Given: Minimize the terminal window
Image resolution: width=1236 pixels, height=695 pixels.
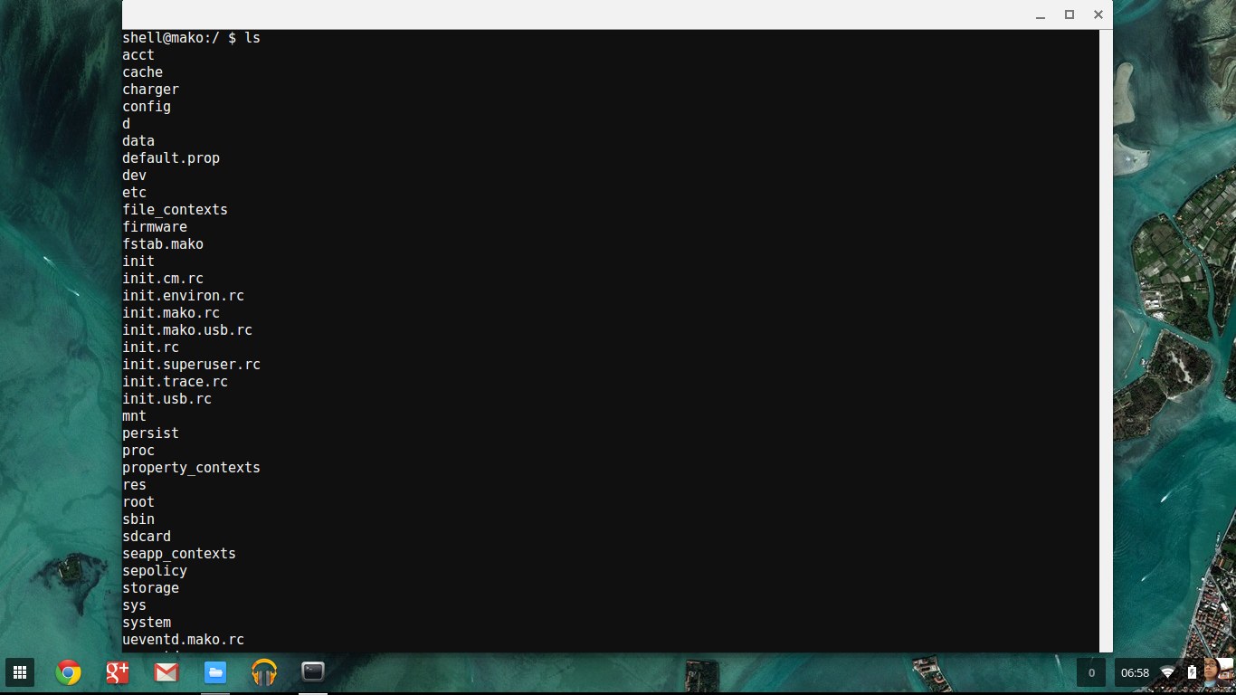Looking at the screenshot, I should (1041, 15).
